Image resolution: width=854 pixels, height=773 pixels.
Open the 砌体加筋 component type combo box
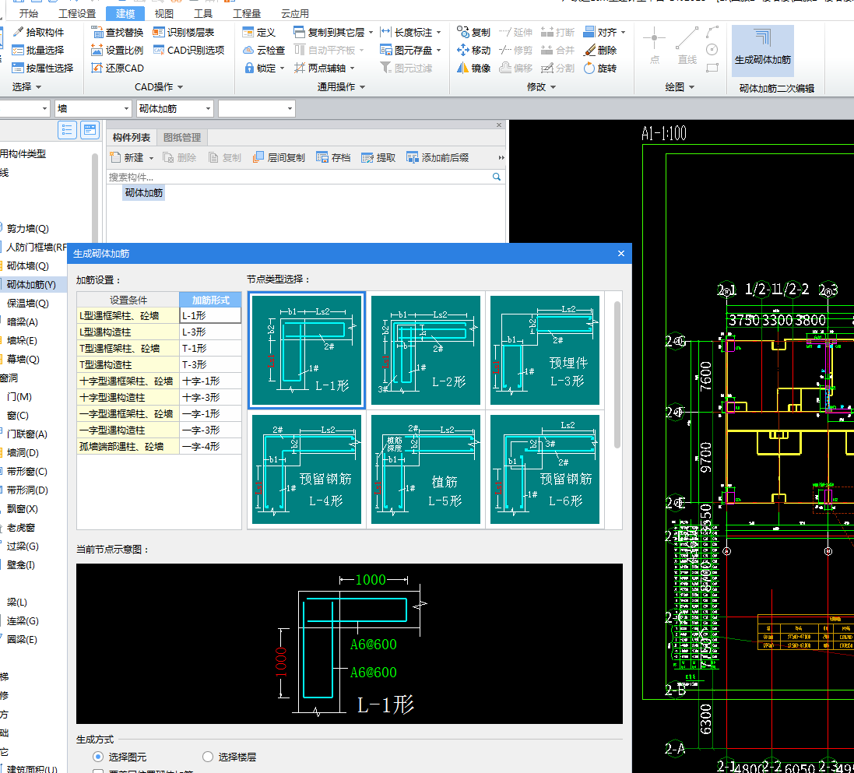174,108
